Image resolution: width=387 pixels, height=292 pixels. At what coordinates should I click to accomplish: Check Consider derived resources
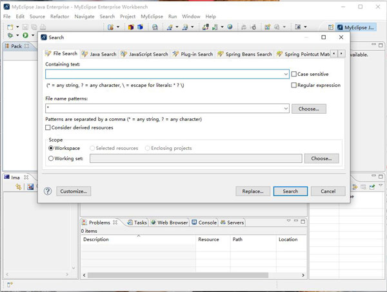(48, 127)
